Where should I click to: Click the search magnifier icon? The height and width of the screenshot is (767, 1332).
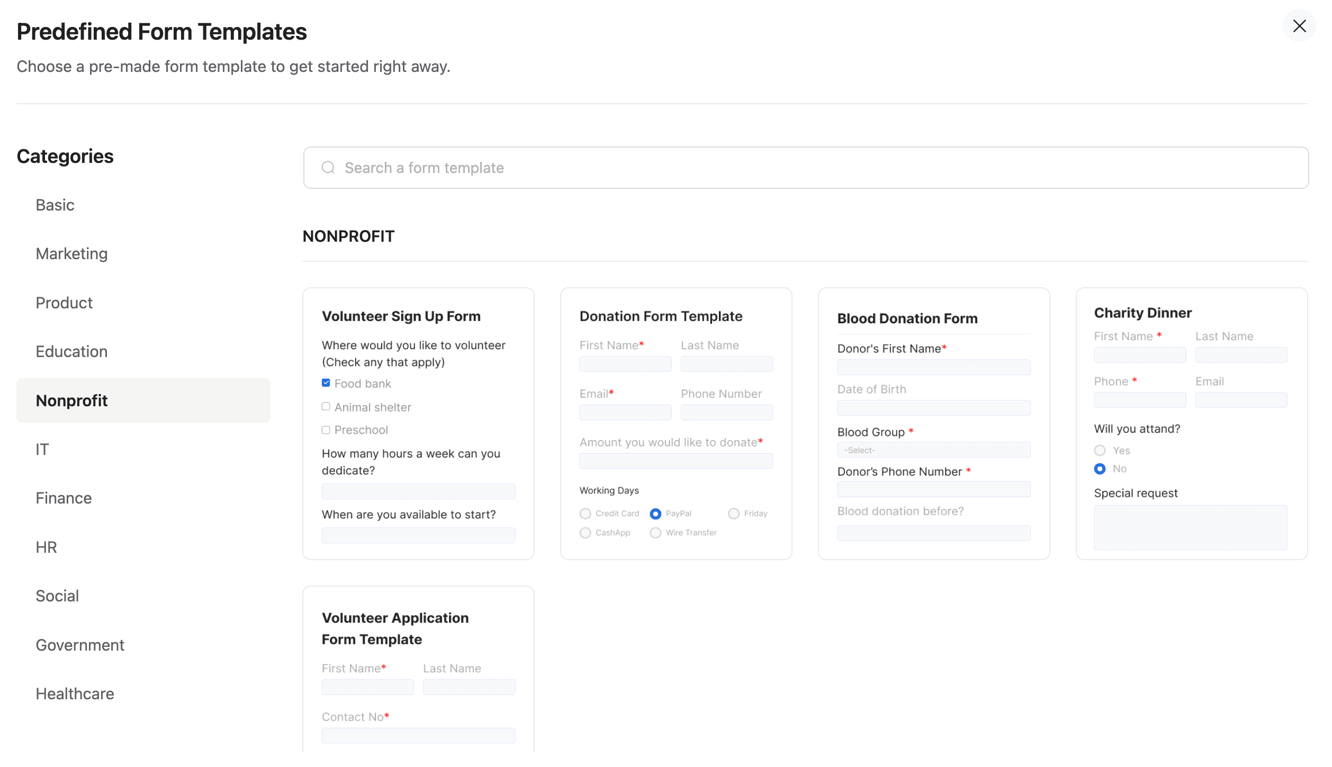pyautogui.click(x=328, y=167)
